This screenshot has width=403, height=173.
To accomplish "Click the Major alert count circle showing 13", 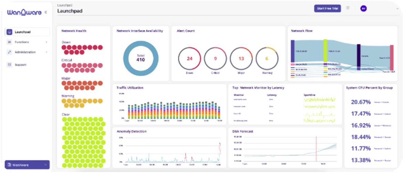I will (241, 58).
